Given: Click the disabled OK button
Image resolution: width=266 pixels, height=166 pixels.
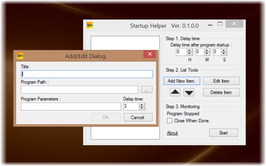Looking at the screenshot, I should 106,117.
